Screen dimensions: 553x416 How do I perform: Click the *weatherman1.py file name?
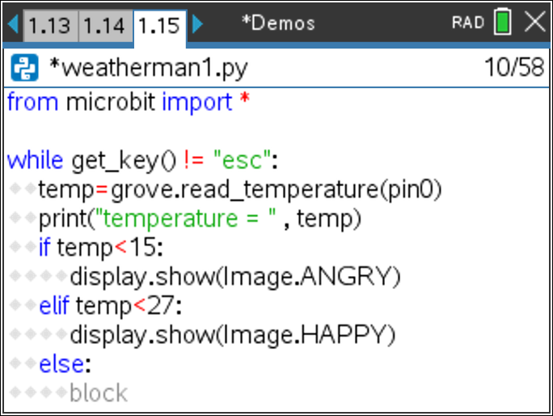tap(149, 69)
